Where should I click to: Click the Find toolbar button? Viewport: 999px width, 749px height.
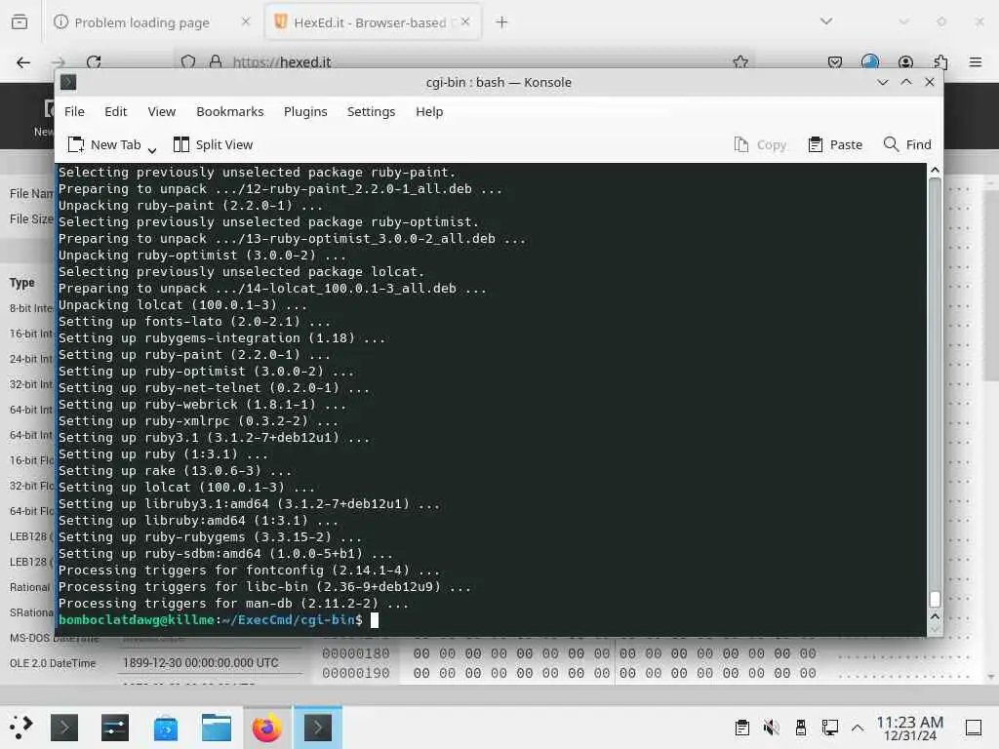click(x=907, y=144)
